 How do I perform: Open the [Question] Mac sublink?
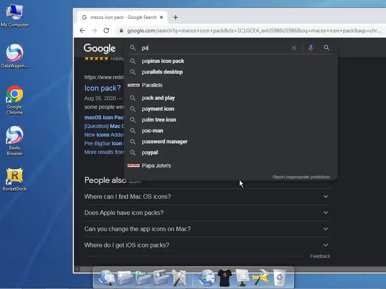[104, 126]
